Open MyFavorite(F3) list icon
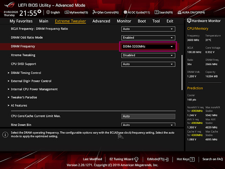 pos(66,12)
